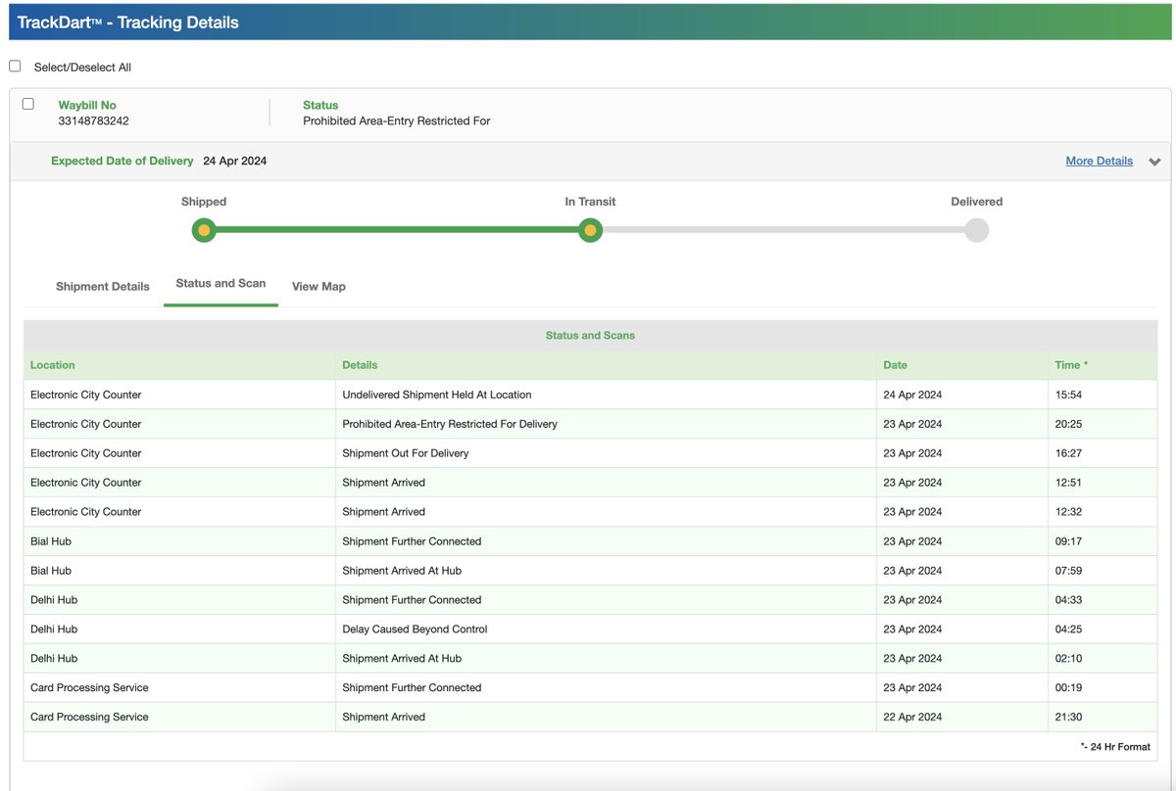
Task: Click the expected delivery date 24 Apr 2024
Action: point(234,161)
